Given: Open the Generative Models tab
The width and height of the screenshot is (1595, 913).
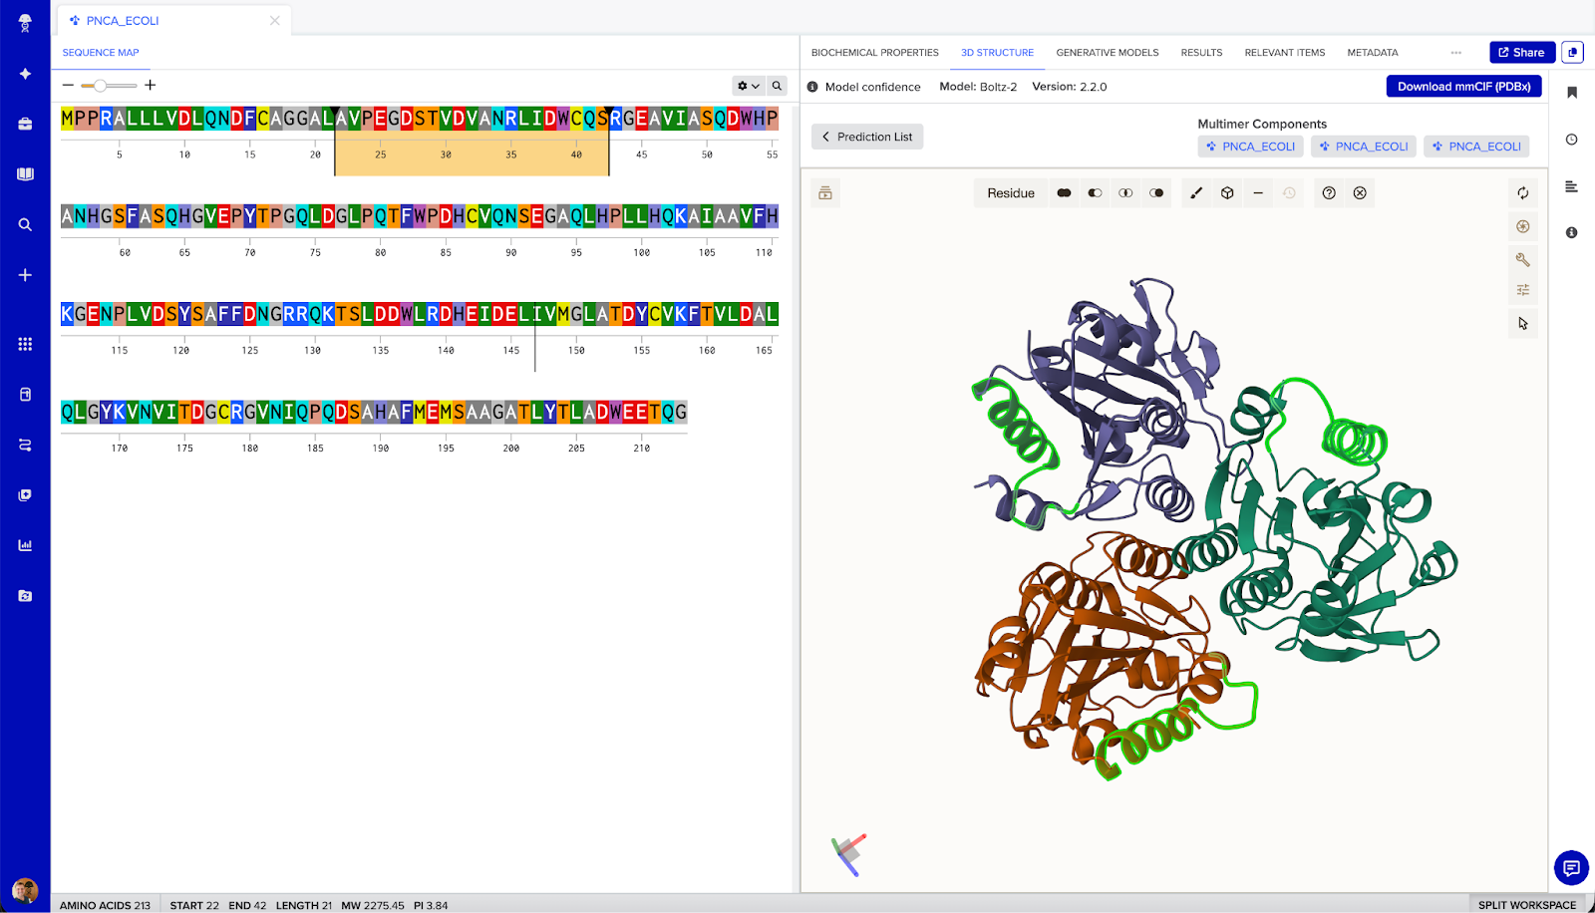Looking at the screenshot, I should coord(1107,53).
